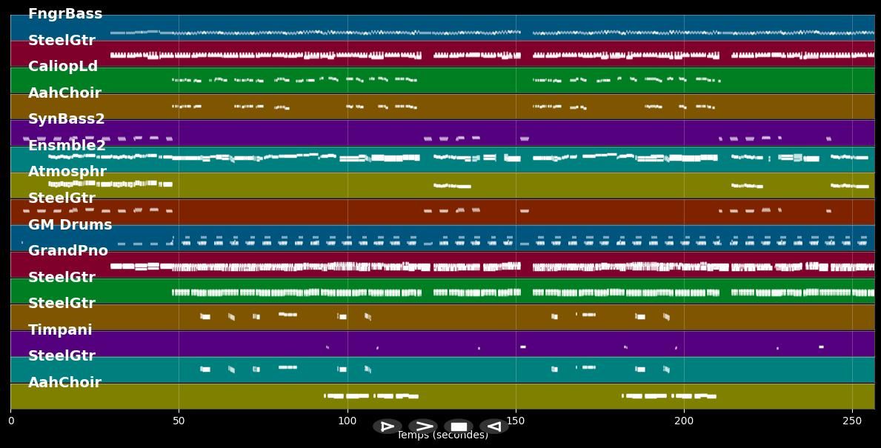The width and height of the screenshot is (881, 448).
Task: Select the CaliopLd track label
Action: (x=63, y=67)
